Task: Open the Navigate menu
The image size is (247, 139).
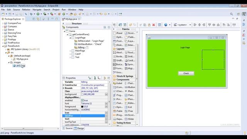Action: (x=37, y=10)
